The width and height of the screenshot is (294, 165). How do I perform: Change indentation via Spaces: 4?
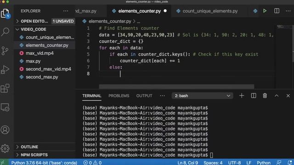(213, 163)
